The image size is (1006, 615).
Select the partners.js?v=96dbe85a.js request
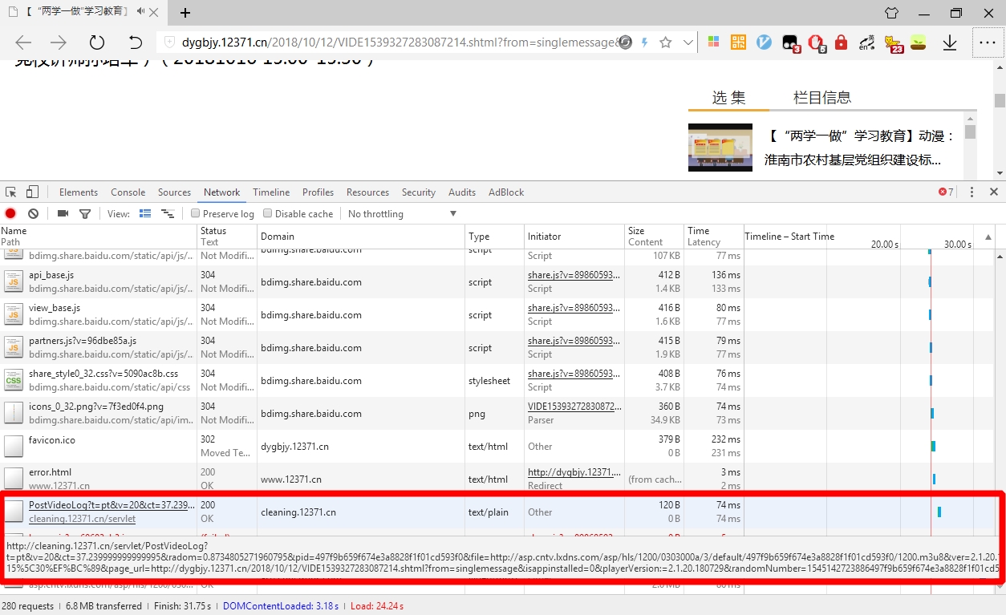point(497,347)
